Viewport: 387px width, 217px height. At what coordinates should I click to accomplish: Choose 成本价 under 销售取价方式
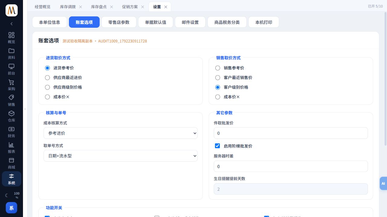coord(218,97)
